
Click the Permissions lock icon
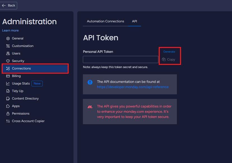click(8, 113)
